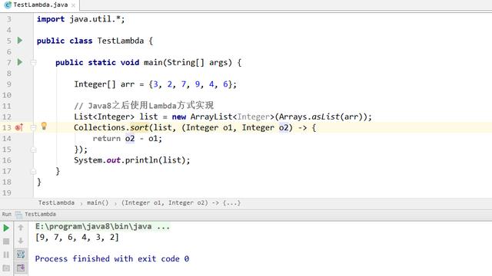This screenshot has height=276, width=492.
Task: Click the Down arrow icon in the console toolbar
Action: pyautogui.click(x=21, y=241)
